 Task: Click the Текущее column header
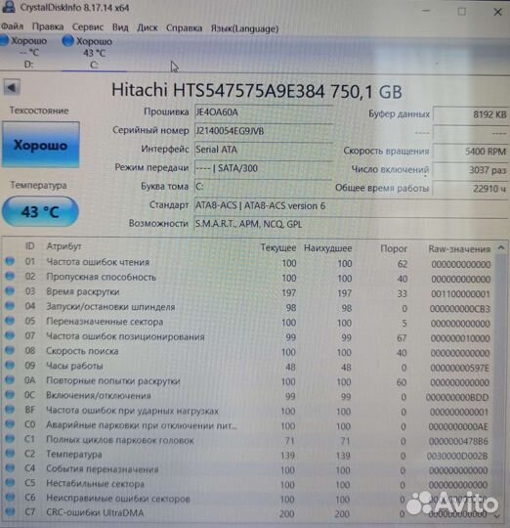pos(278,247)
